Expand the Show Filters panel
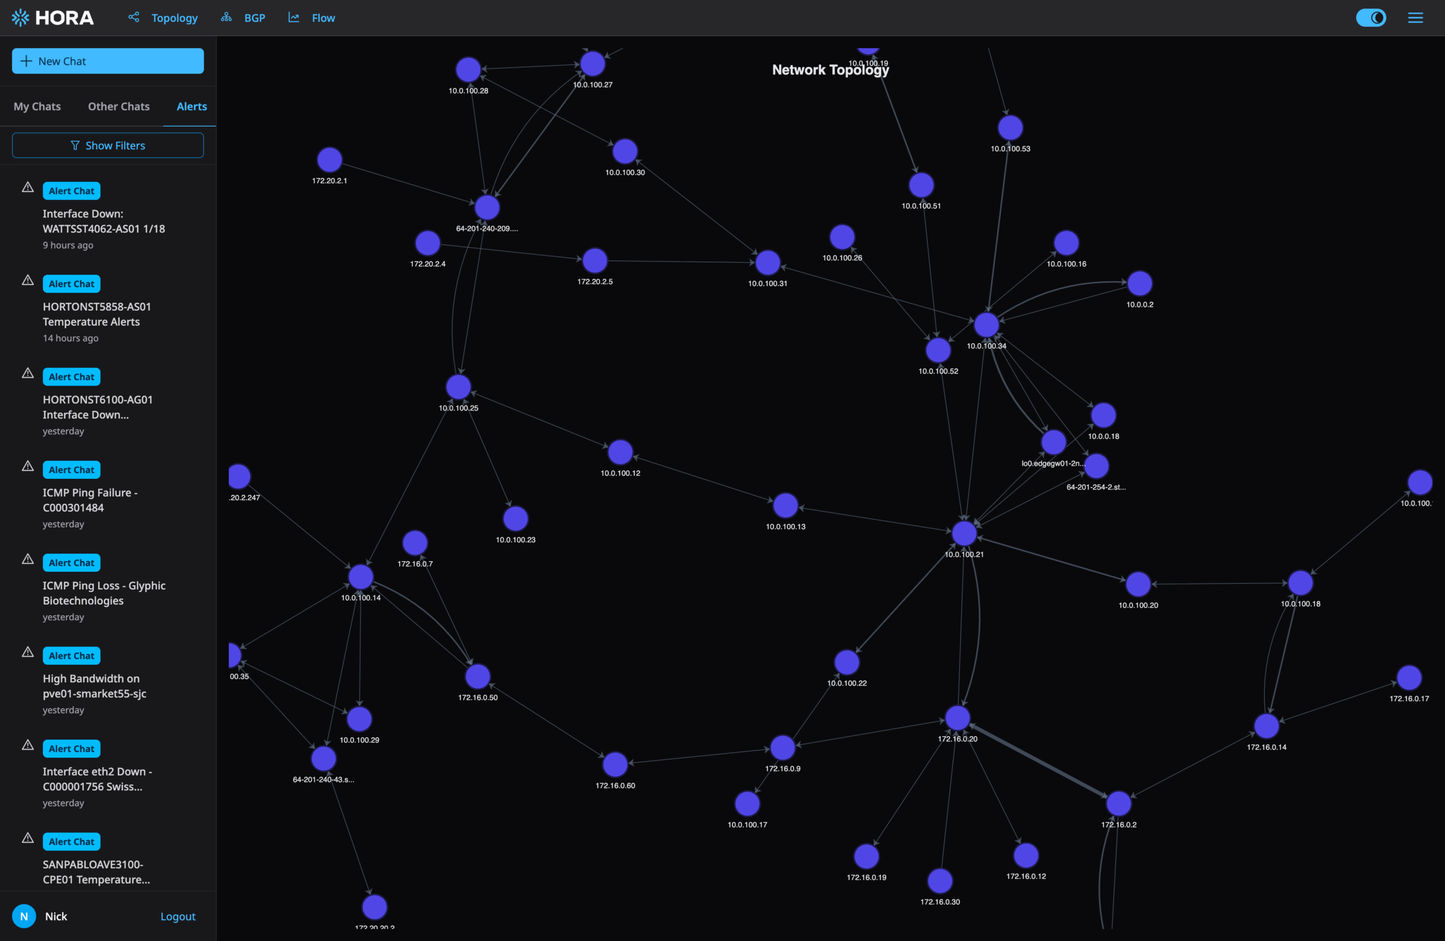The image size is (1445, 941). pos(108,145)
